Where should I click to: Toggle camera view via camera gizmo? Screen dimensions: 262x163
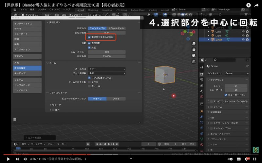[194, 55]
